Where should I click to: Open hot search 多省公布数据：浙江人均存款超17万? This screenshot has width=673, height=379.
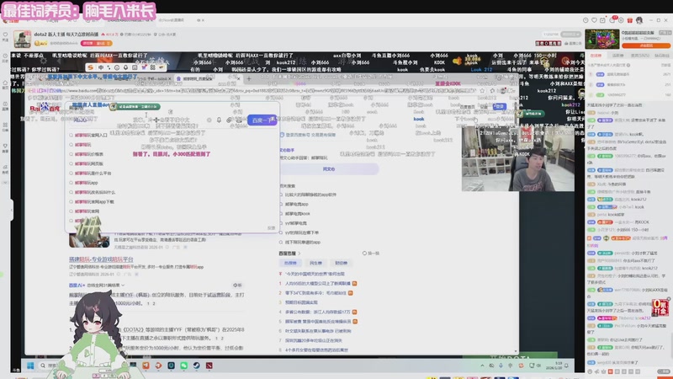tap(318, 312)
